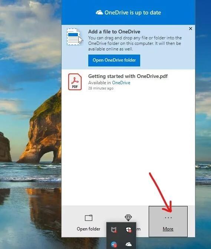Click the Add a file to OneDrive heading
The width and height of the screenshot is (211, 249).
[114, 32]
